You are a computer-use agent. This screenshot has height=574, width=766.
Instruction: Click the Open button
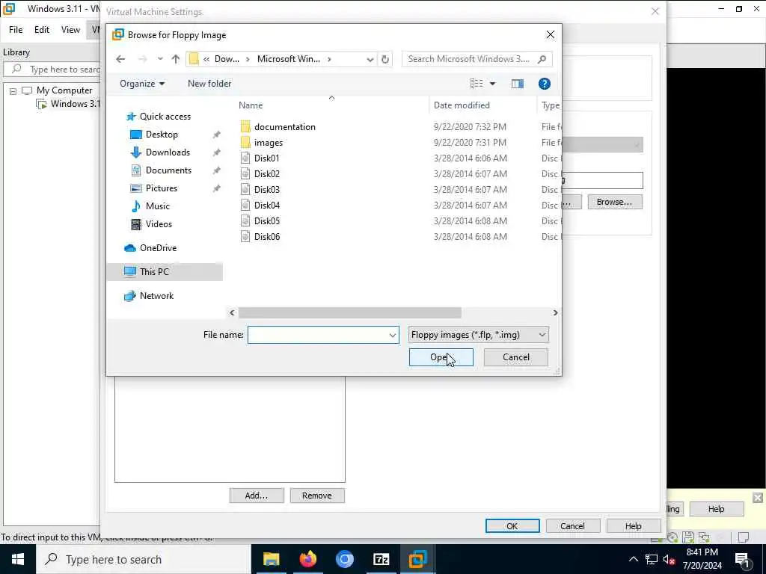click(x=441, y=357)
